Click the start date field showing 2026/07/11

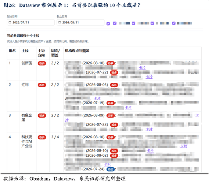click(31, 22)
